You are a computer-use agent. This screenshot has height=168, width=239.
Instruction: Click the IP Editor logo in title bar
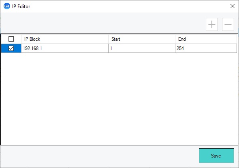click(x=7, y=6)
